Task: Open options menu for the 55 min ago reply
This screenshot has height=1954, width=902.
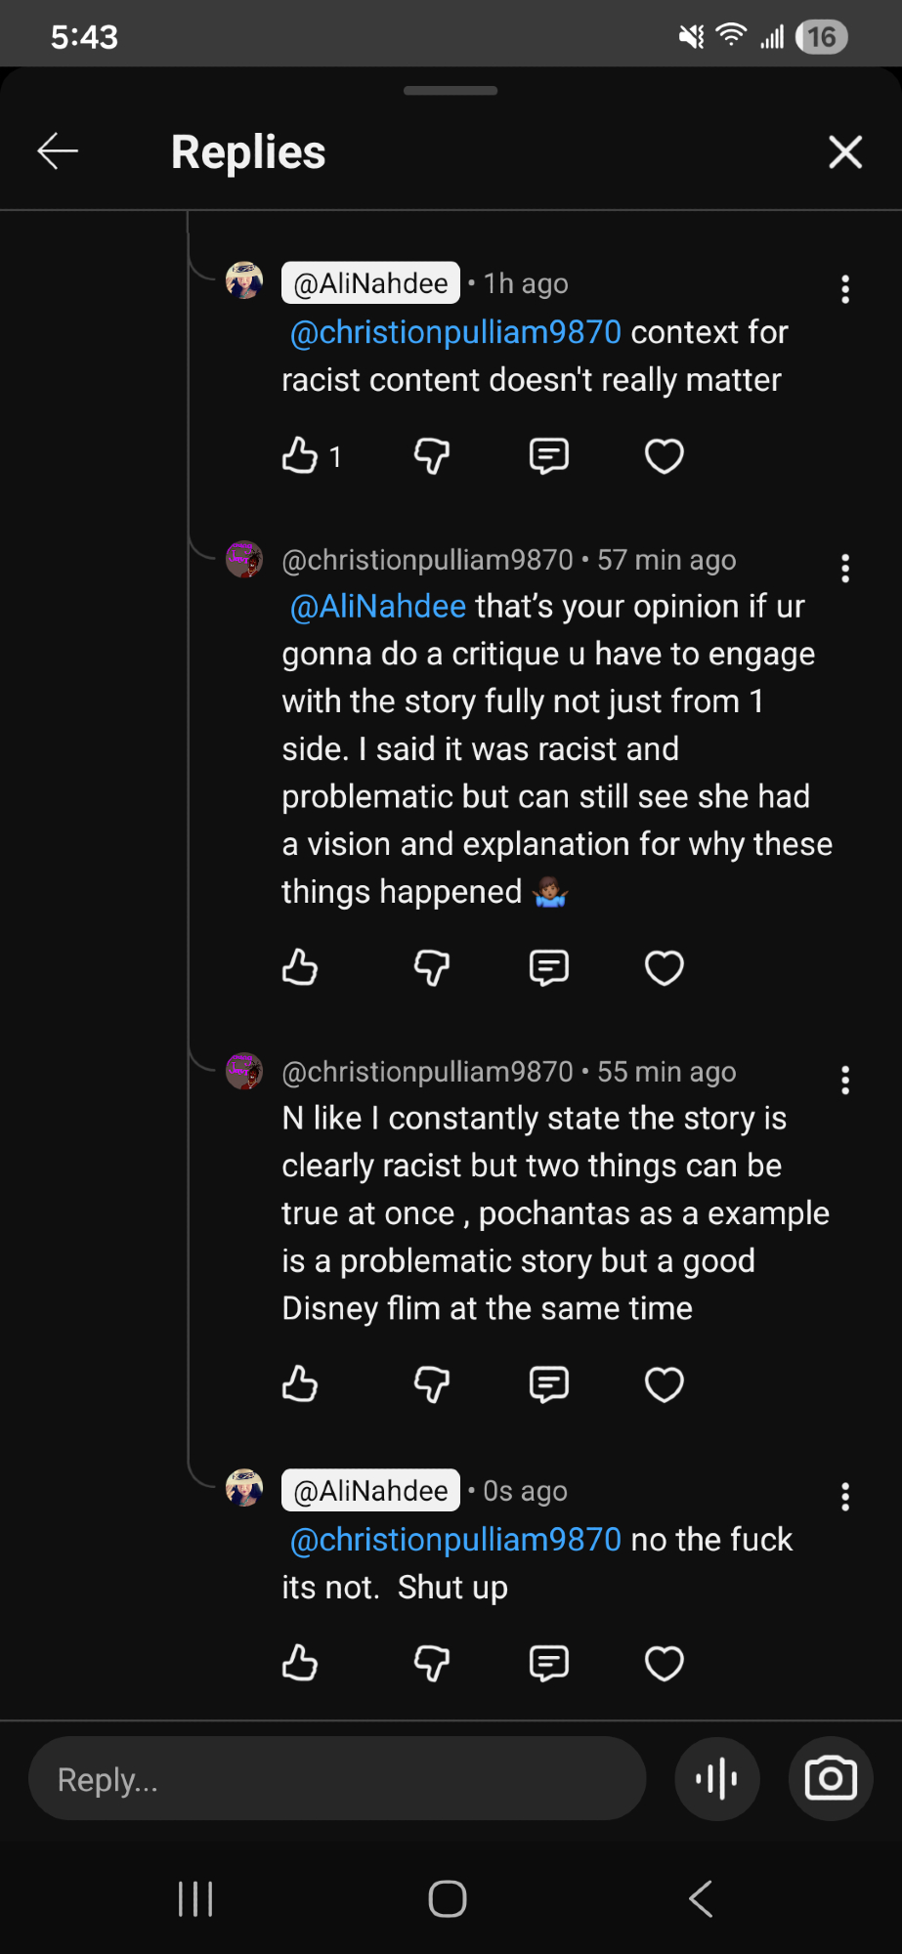Action: [x=845, y=1081]
